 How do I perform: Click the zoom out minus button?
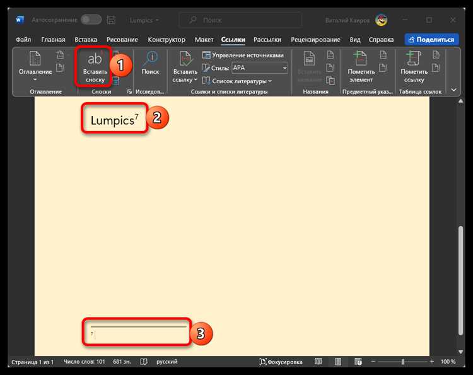pyautogui.click(x=373, y=361)
